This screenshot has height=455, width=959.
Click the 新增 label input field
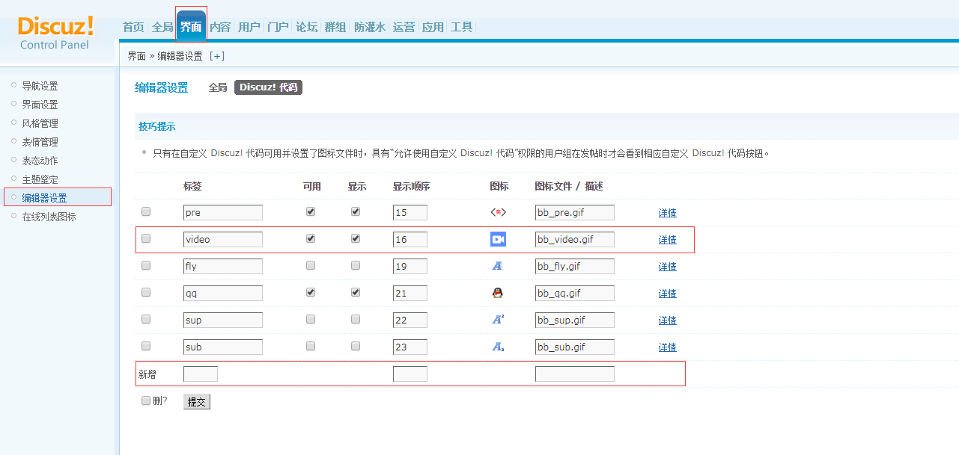coord(201,373)
